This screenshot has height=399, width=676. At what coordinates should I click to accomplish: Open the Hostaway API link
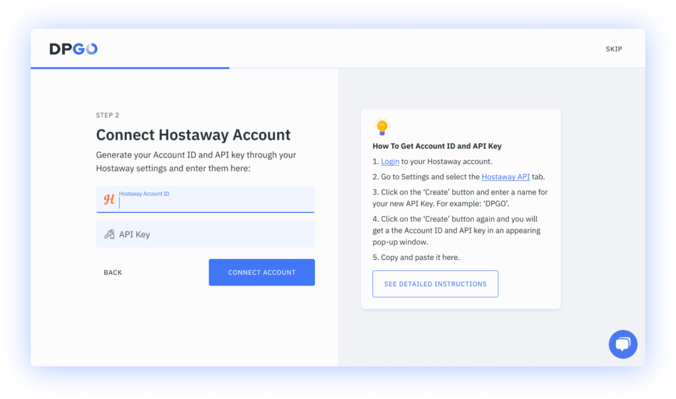(x=505, y=177)
